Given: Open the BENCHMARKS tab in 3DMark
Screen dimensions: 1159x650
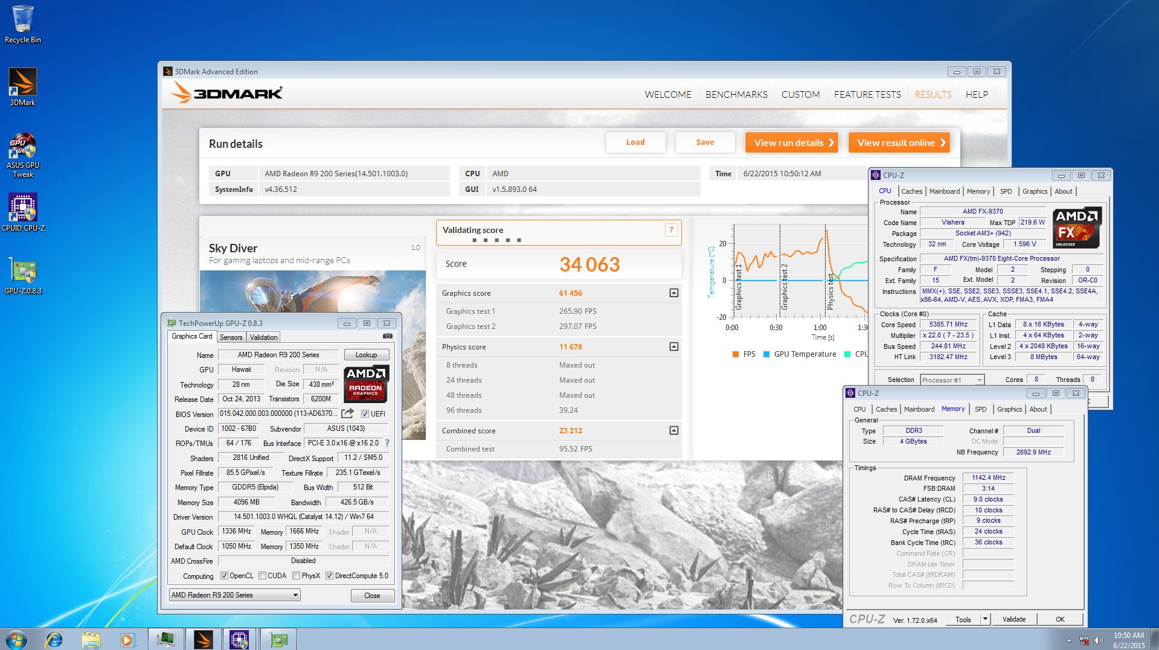Looking at the screenshot, I should (736, 94).
